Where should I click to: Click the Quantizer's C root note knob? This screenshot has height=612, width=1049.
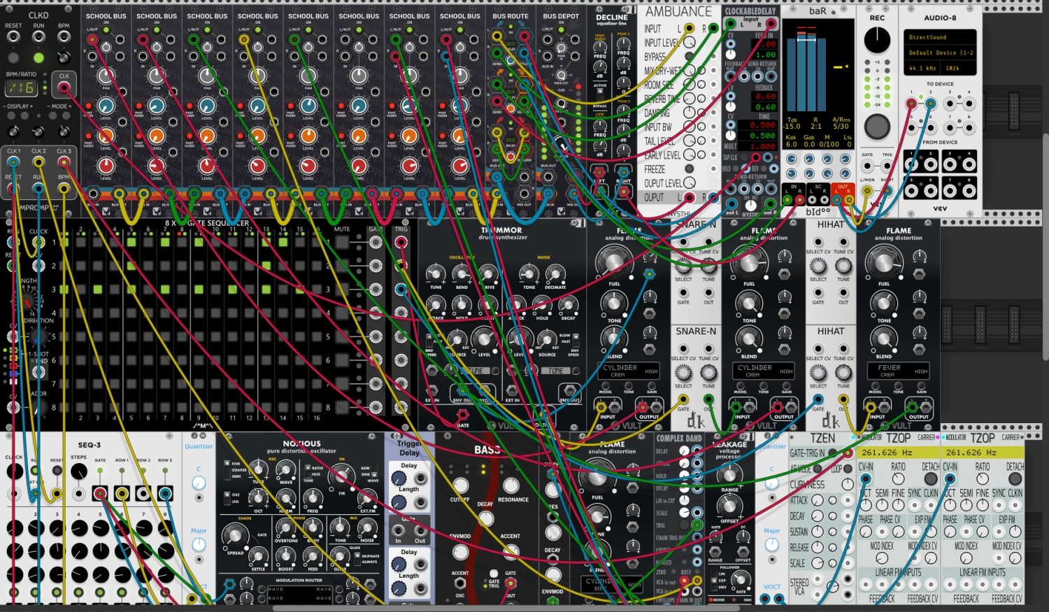(x=199, y=483)
